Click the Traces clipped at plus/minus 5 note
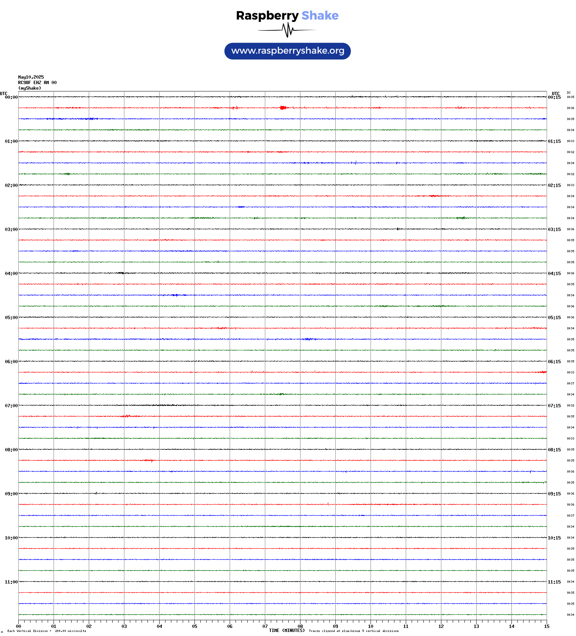This screenshot has height=636, width=576. coord(354,631)
